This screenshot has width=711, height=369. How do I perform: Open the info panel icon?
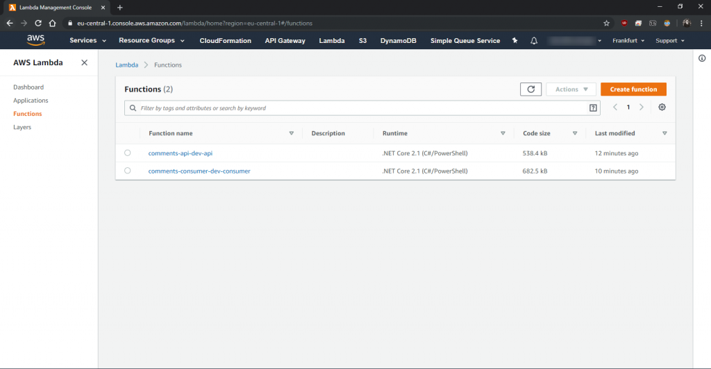tap(702, 58)
